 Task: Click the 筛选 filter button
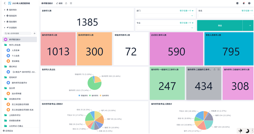coord(220,26)
